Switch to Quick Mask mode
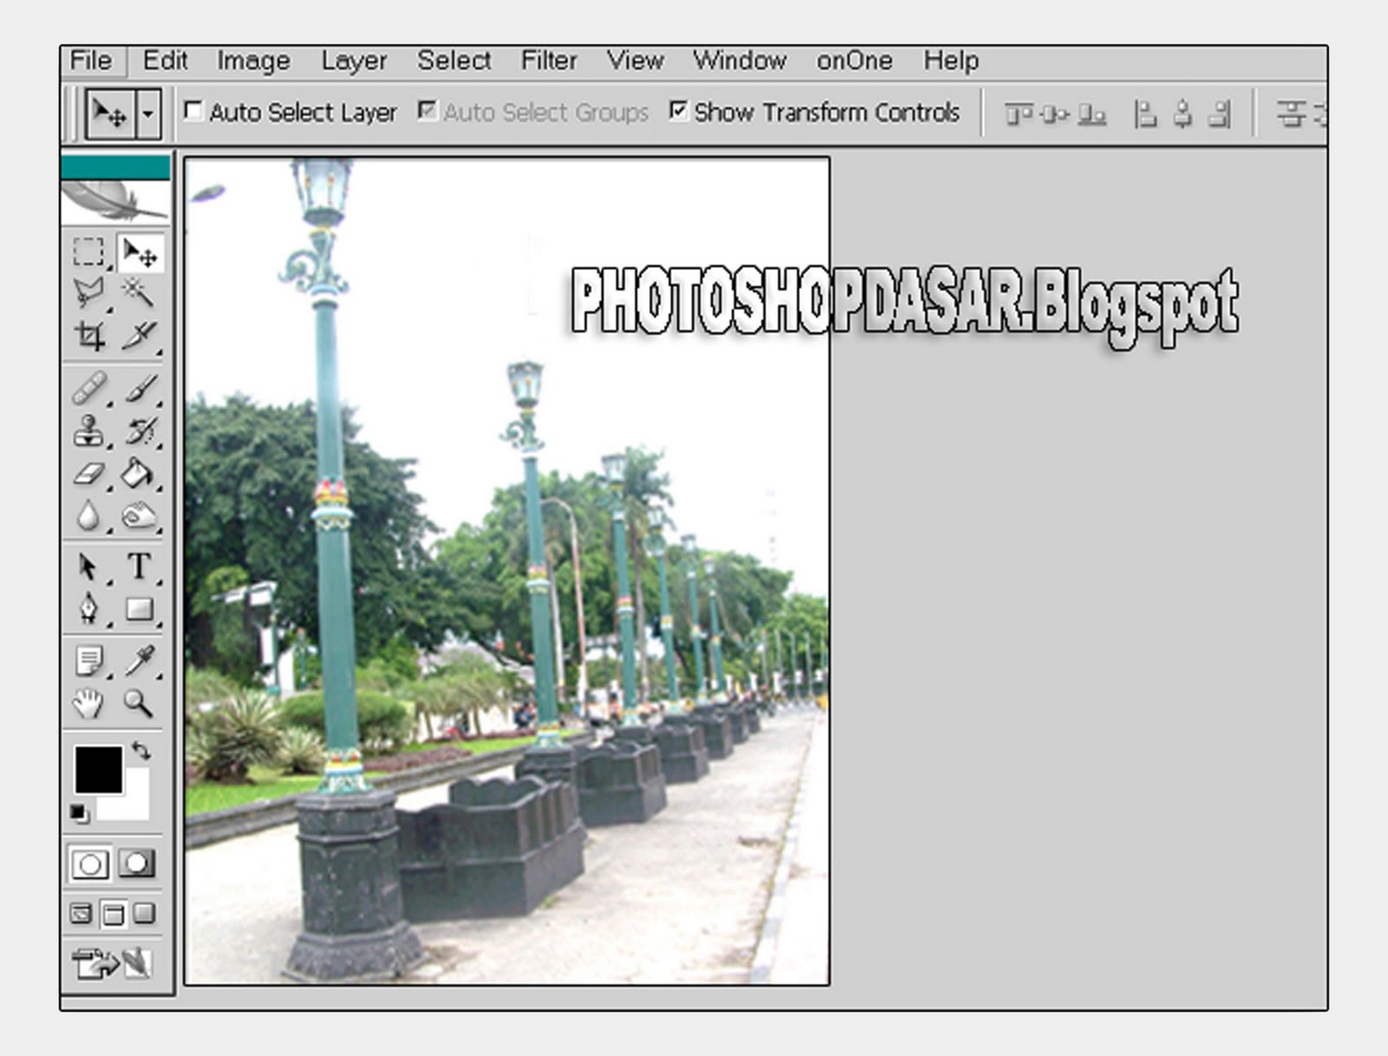1388x1056 pixels. pyautogui.click(x=136, y=864)
